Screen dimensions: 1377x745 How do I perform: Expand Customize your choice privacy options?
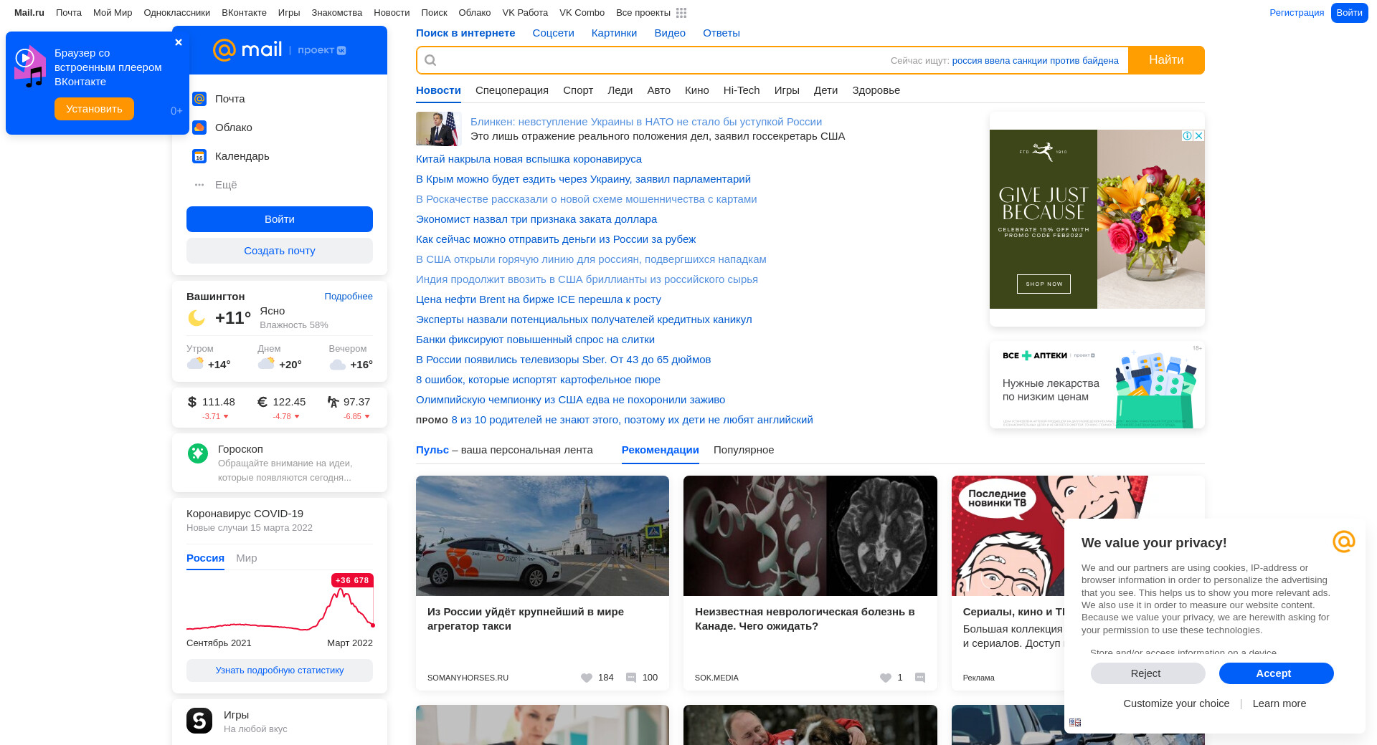[x=1176, y=703]
